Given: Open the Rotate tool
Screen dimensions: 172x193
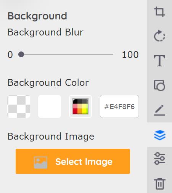Looking at the screenshot, I should (x=159, y=36).
